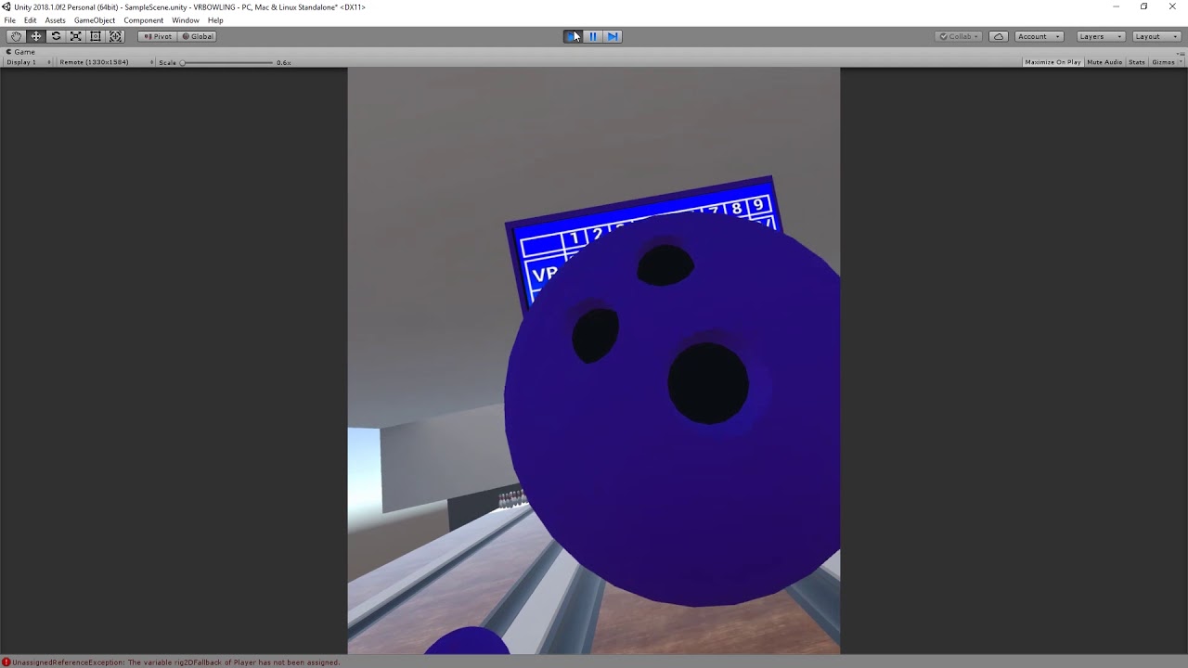The height and width of the screenshot is (668, 1188).
Task: Select the Hand tool
Action: 16,36
